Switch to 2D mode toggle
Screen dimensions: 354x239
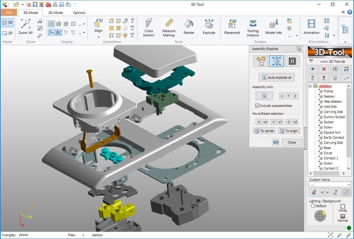[x=8, y=33]
